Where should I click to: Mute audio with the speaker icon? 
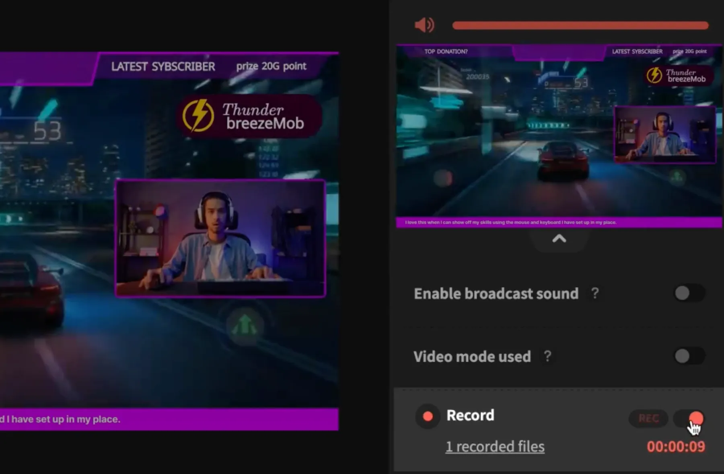click(x=424, y=25)
